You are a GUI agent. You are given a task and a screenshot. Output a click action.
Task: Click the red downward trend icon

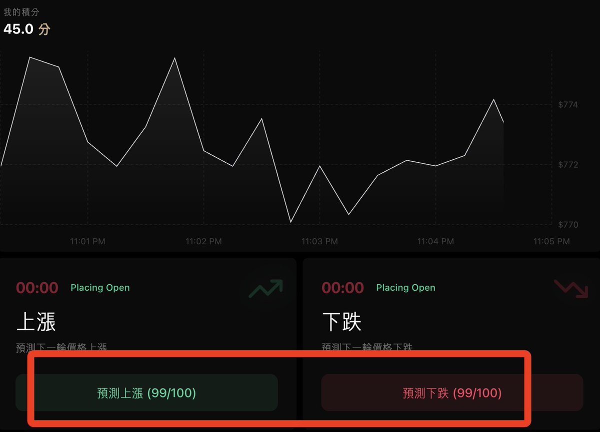[571, 289]
